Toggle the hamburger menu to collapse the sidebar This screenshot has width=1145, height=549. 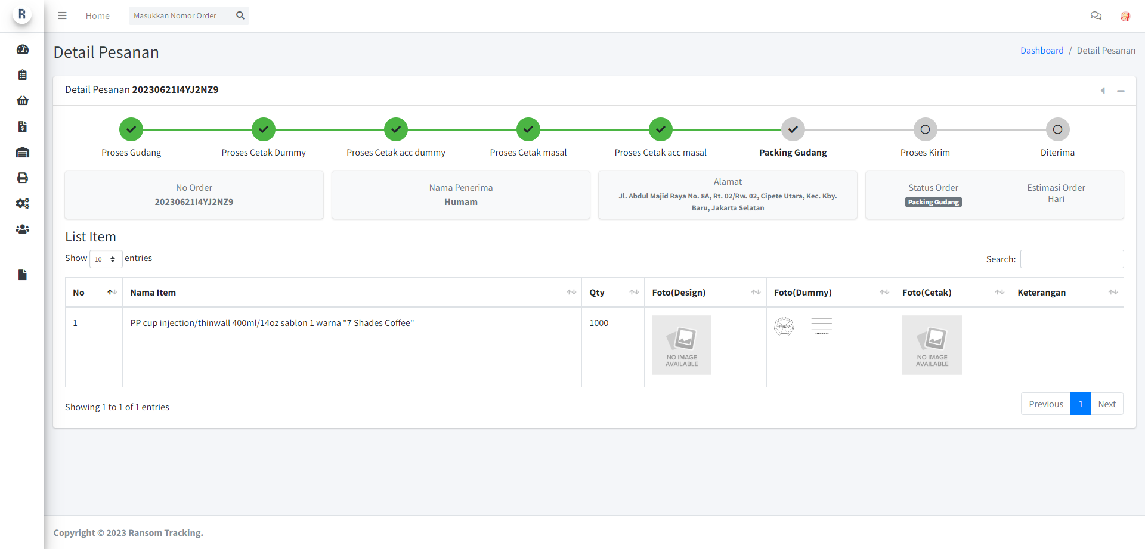[x=62, y=15]
